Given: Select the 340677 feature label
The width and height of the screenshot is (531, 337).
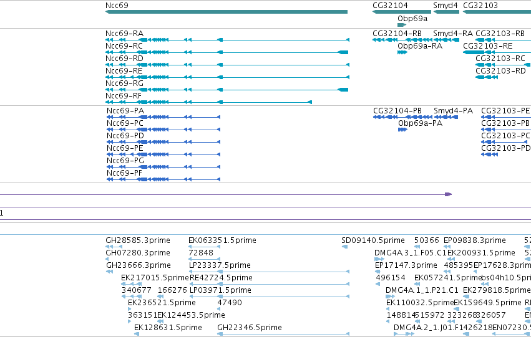Looking at the screenshot, I should (x=137, y=290).
